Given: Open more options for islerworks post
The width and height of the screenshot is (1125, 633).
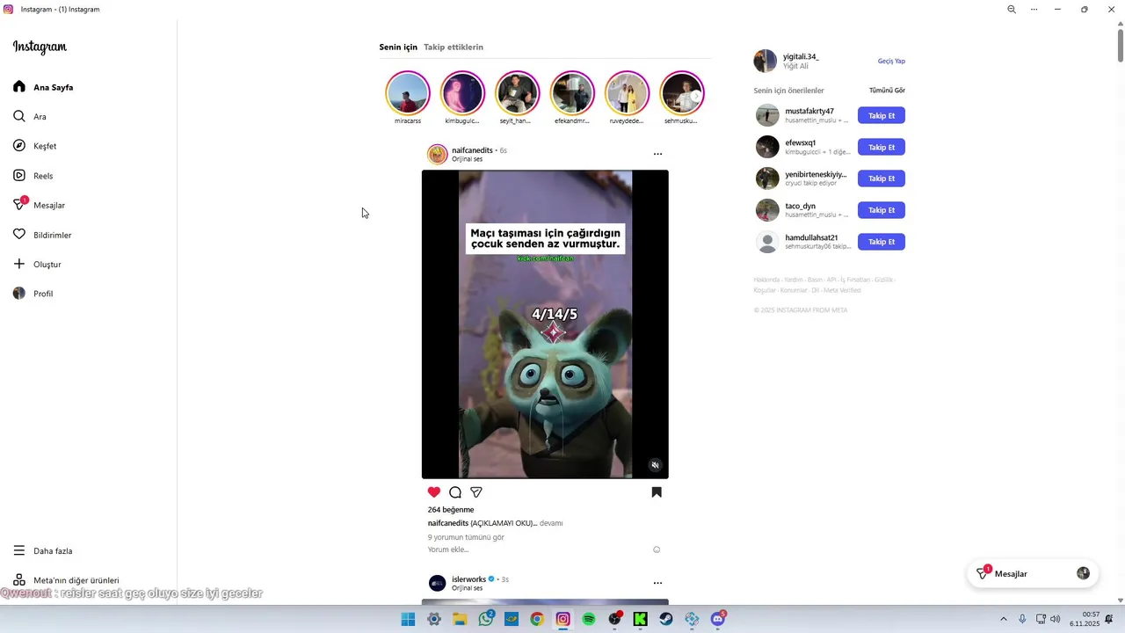Looking at the screenshot, I should coord(657,583).
